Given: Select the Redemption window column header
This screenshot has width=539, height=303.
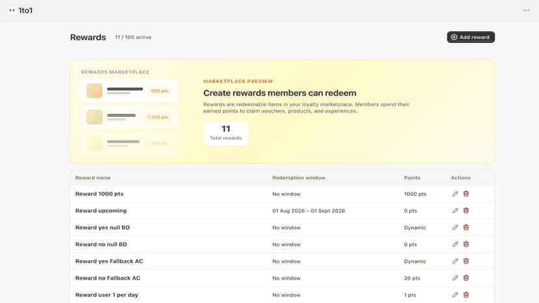Looking at the screenshot, I should pyautogui.click(x=298, y=178).
